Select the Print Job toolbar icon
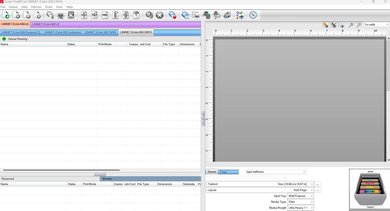 click(x=61, y=15)
